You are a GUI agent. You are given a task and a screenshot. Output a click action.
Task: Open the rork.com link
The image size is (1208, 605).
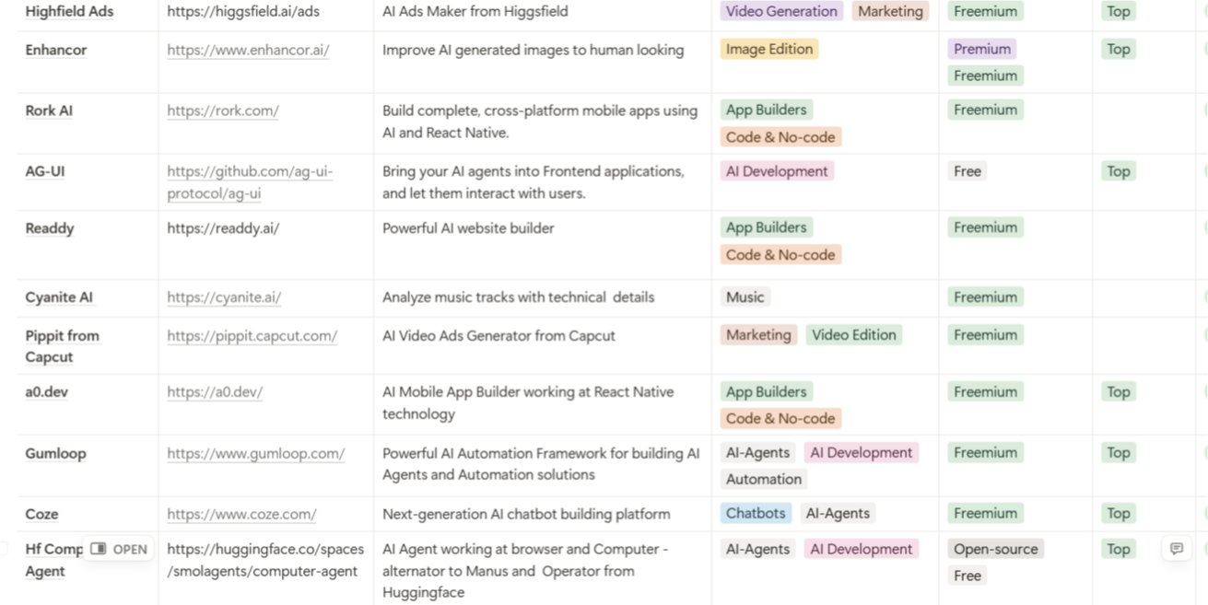tap(223, 111)
